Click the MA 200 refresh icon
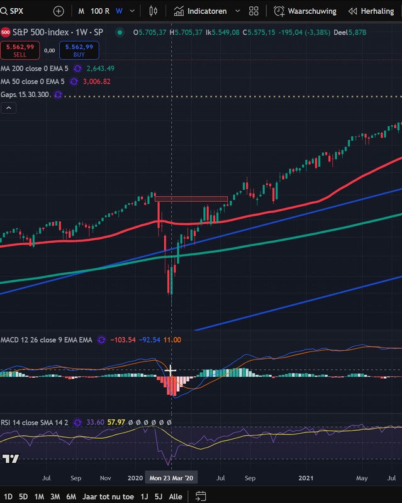 tap(77, 69)
